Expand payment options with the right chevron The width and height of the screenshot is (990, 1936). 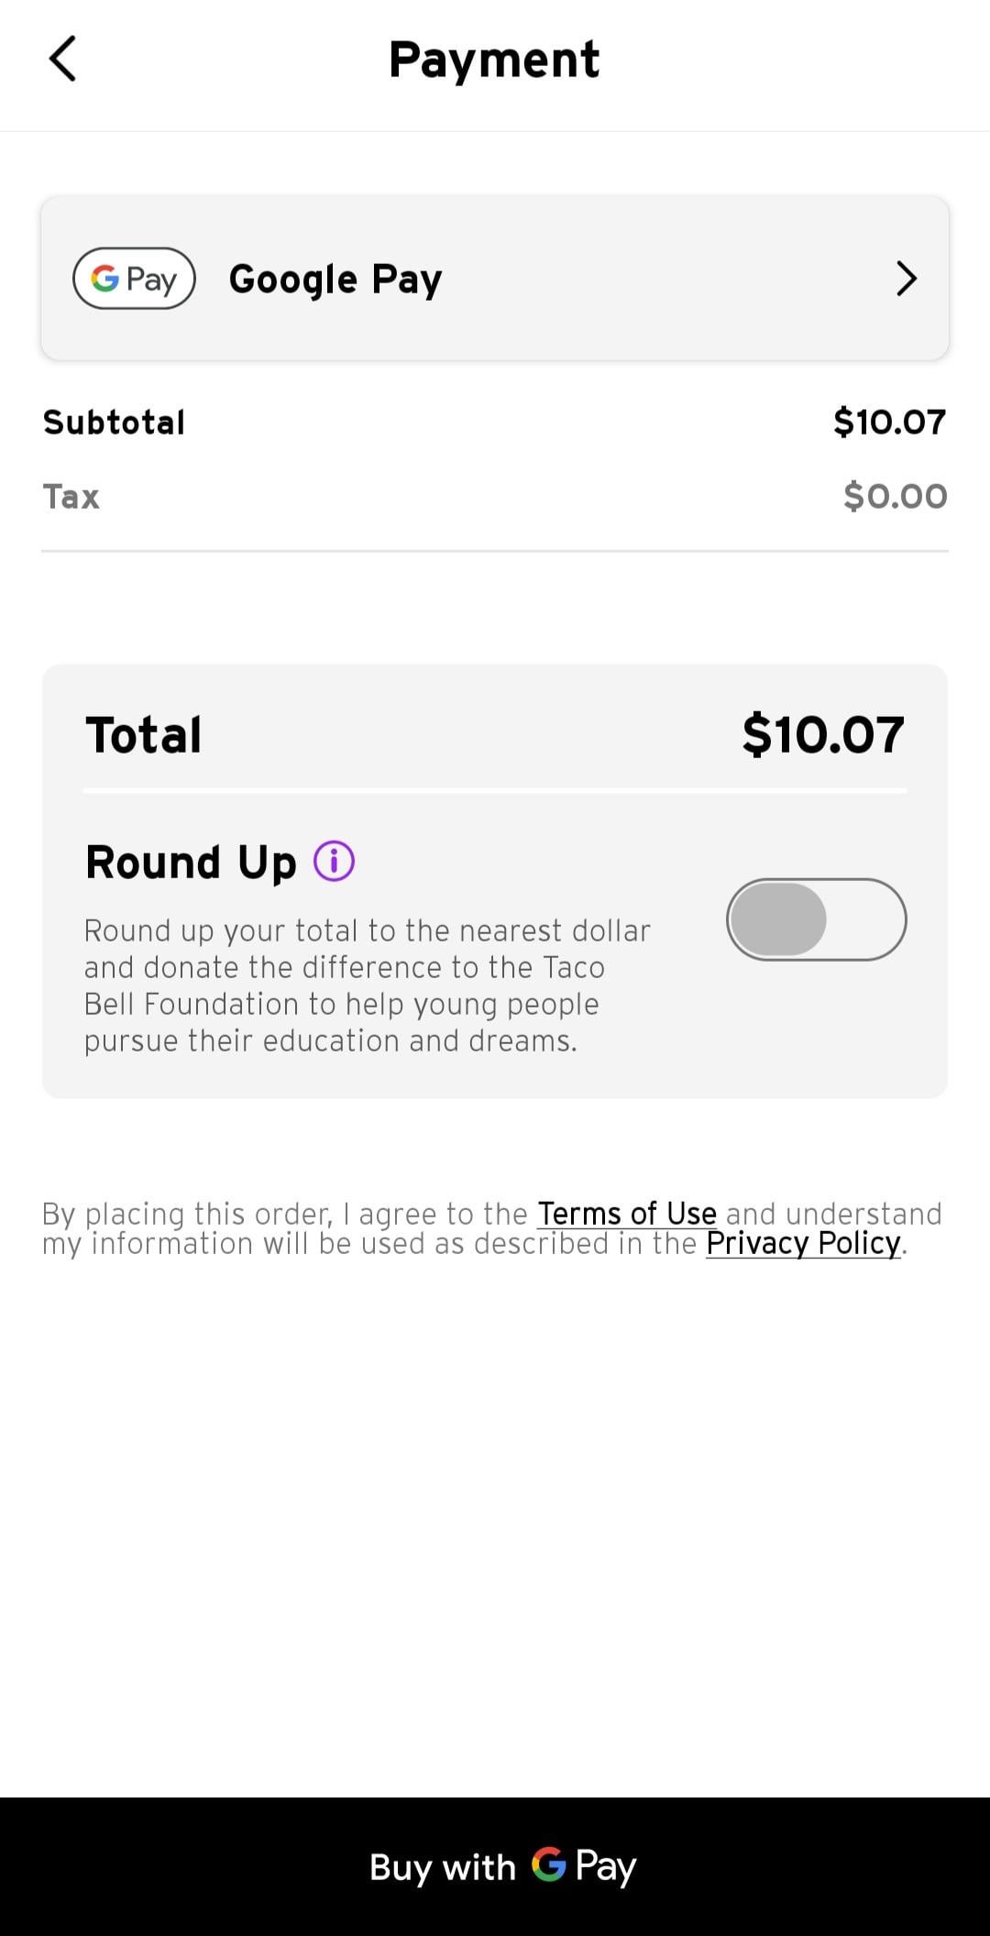[x=906, y=279]
